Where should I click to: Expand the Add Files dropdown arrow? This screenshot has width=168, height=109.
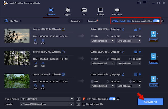point(20,21)
